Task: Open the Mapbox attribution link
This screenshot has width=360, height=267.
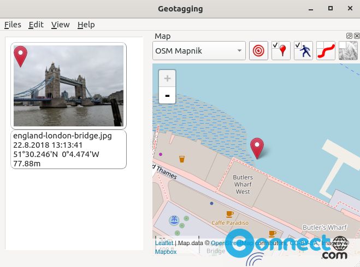Action: [166, 252]
